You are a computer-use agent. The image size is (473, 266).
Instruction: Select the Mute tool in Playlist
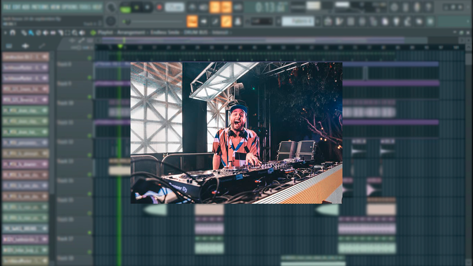tap(46, 33)
